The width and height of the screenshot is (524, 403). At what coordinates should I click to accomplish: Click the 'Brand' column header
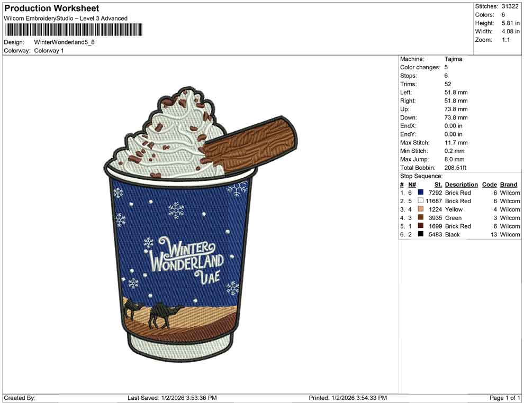tap(509, 185)
